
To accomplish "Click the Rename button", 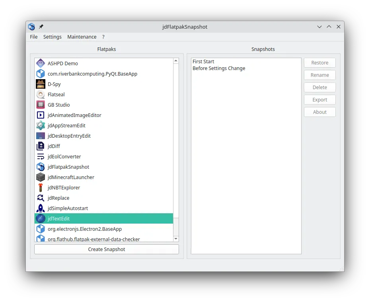I will pos(320,75).
